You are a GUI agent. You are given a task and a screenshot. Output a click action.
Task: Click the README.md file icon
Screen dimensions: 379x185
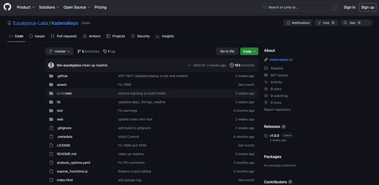(x=51, y=154)
